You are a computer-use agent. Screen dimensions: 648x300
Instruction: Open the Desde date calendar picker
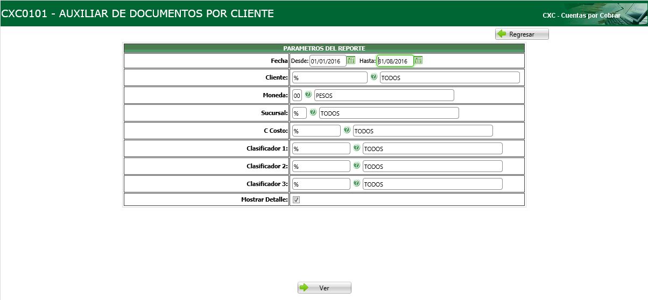coord(351,61)
